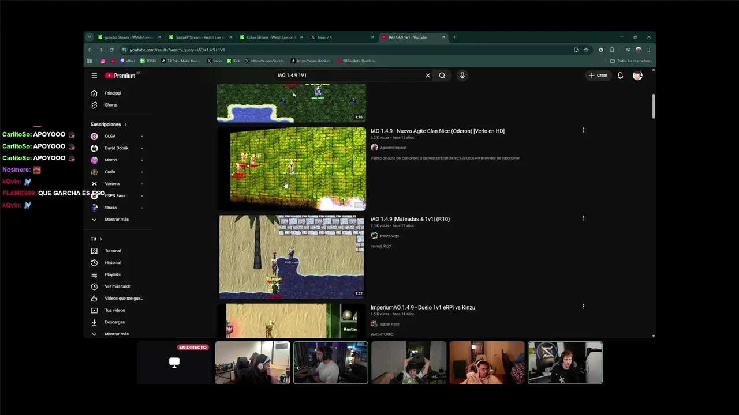Open franco vega channel
Viewport: 739px width, 415px height.
click(389, 236)
